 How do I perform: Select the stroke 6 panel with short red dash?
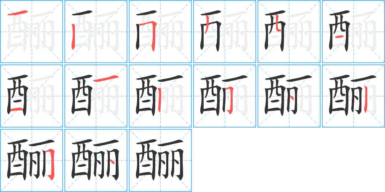tap(353, 32)
